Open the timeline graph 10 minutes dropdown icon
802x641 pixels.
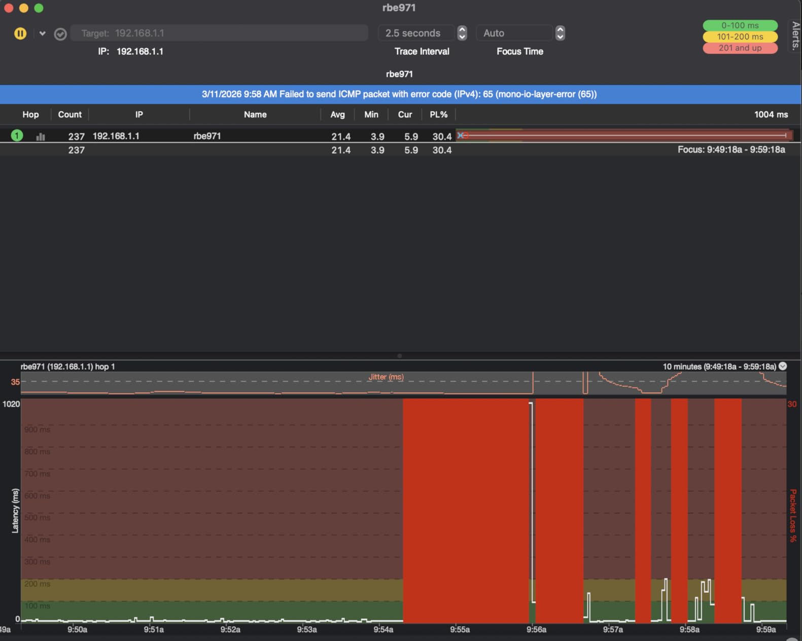[x=783, y=366]
